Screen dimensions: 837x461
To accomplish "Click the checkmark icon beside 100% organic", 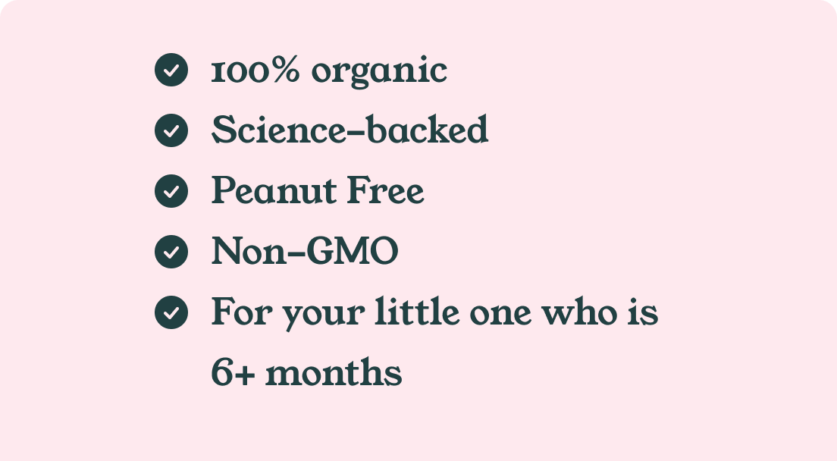I will pos(171,71).
